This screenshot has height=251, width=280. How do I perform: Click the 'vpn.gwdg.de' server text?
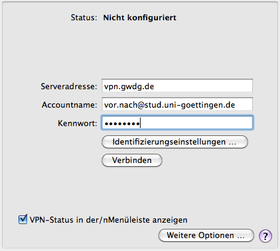(x=129, y=86)
